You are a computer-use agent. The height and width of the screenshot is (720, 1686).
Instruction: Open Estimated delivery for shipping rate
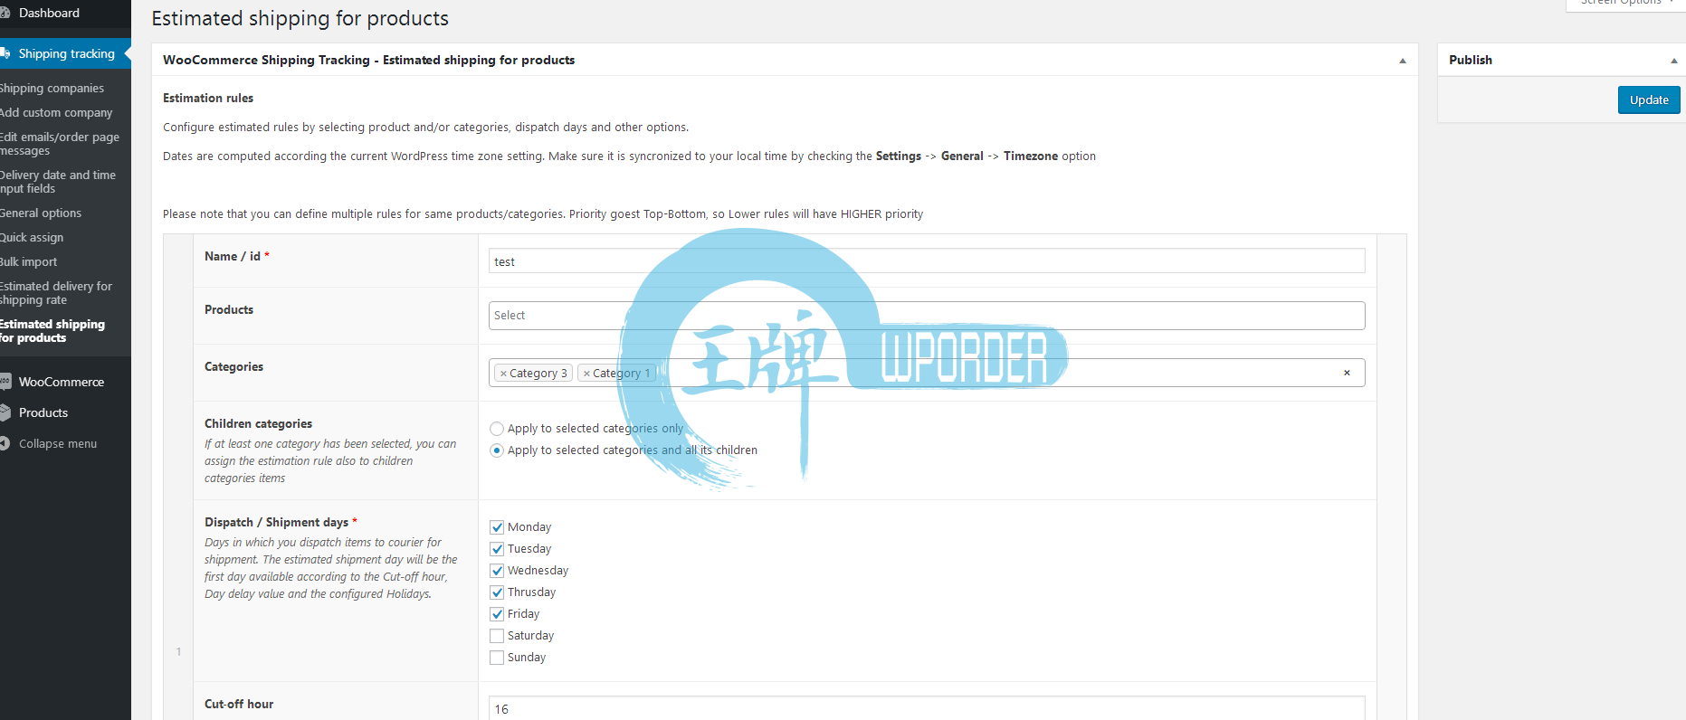point(56,293)
